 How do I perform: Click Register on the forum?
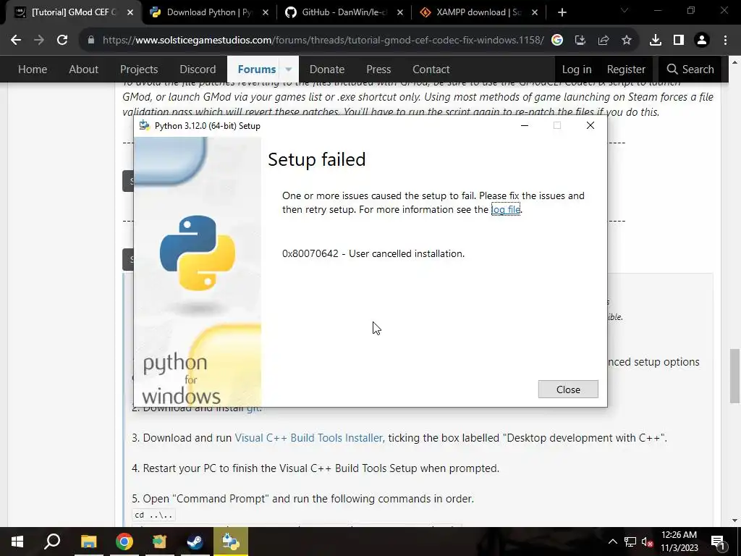click(626, 69)
